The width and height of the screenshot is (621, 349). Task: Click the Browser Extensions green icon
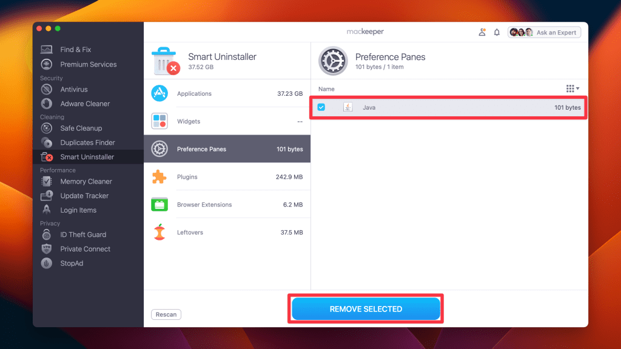[x=159, y=205]
